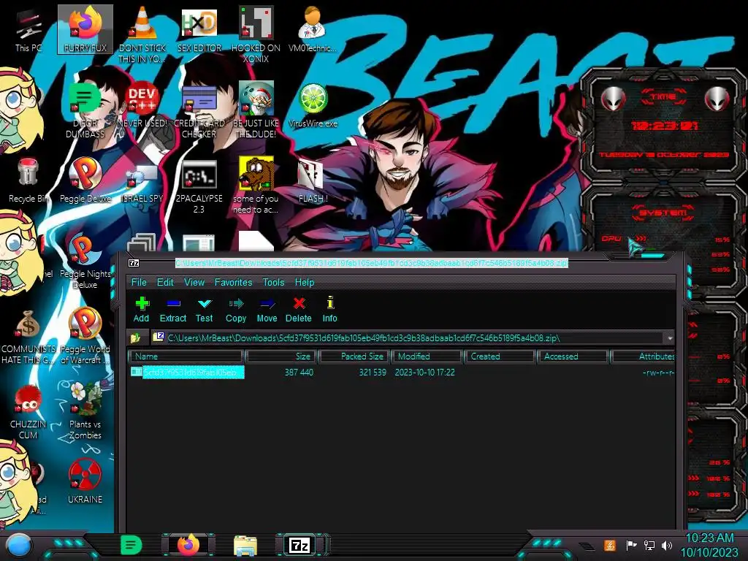Select the Peggle Deluxe desktop icon
Image resolution: width=748 pixels, height=561 pixels.
[85, 180]
